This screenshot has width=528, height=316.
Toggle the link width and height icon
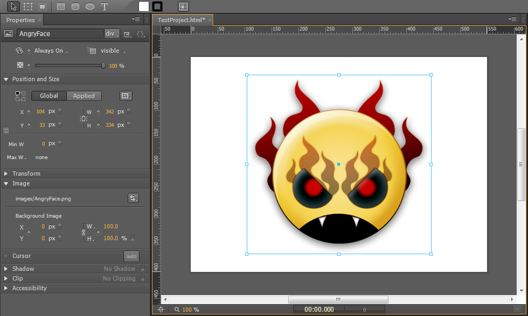(x=84, y=118)
